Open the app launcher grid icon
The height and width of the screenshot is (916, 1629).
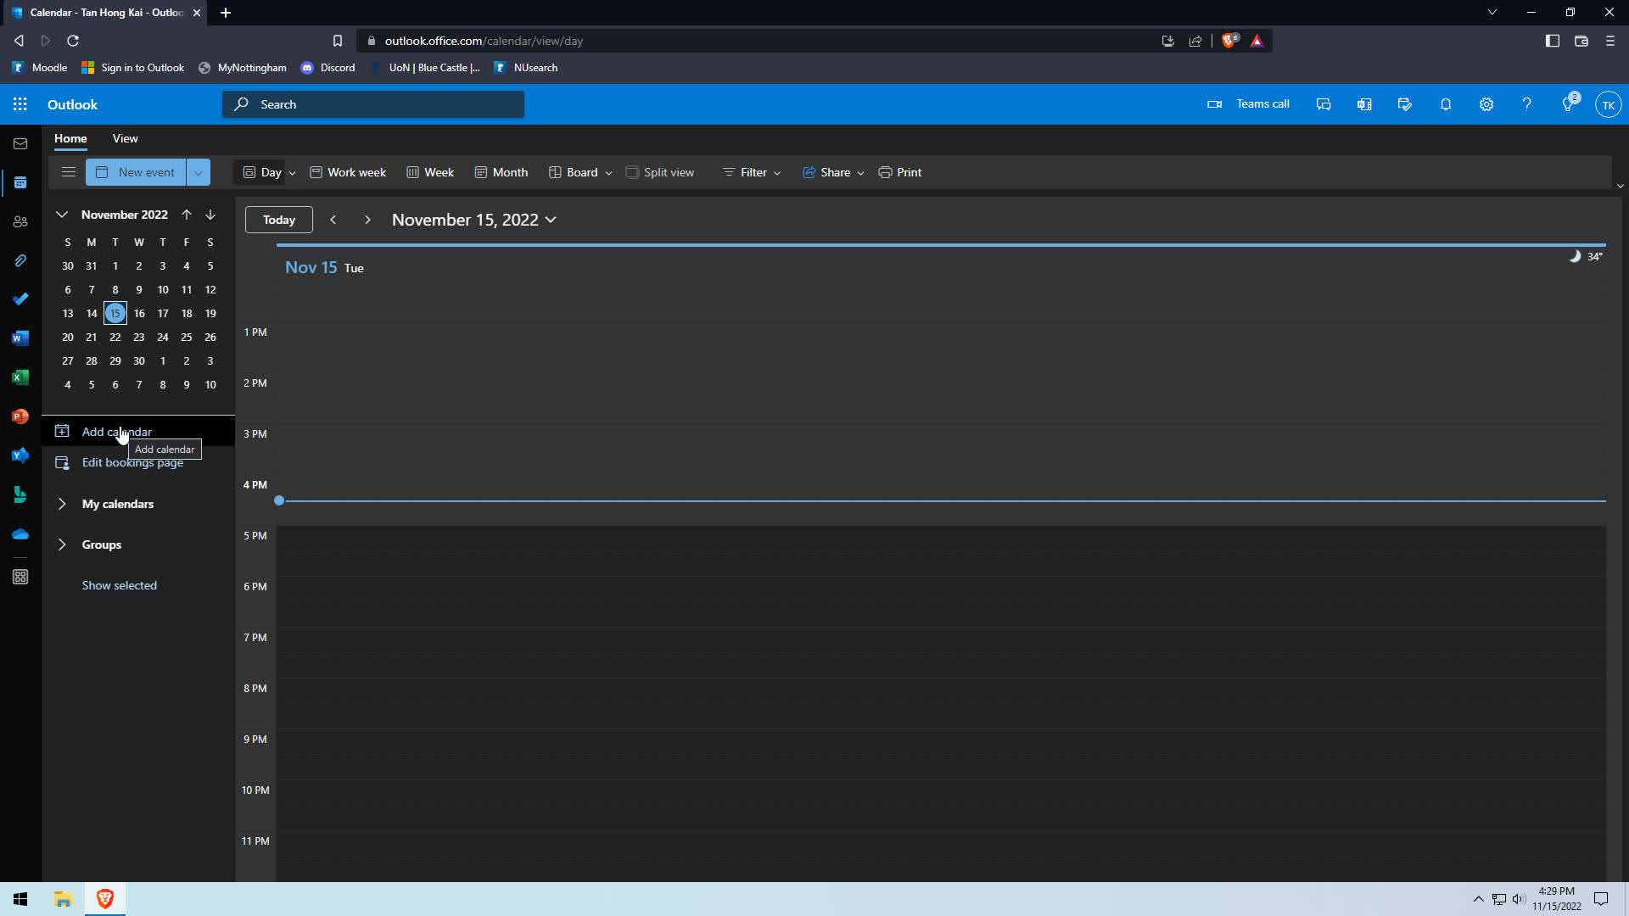pyautogui.click(x=20, y=104)
